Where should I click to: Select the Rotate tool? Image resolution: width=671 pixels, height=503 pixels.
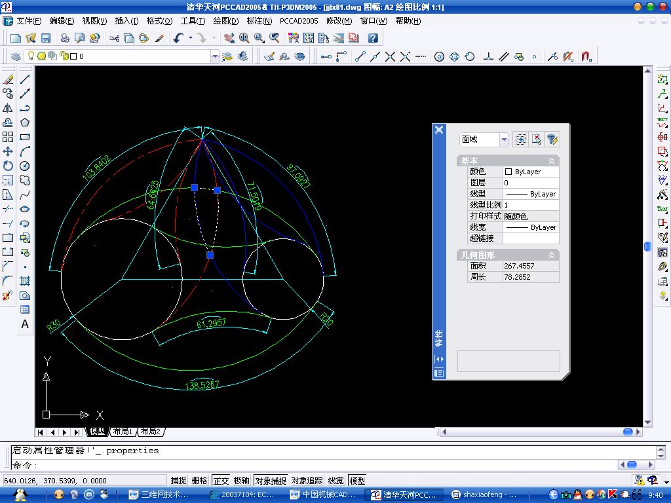pos(8,166)
